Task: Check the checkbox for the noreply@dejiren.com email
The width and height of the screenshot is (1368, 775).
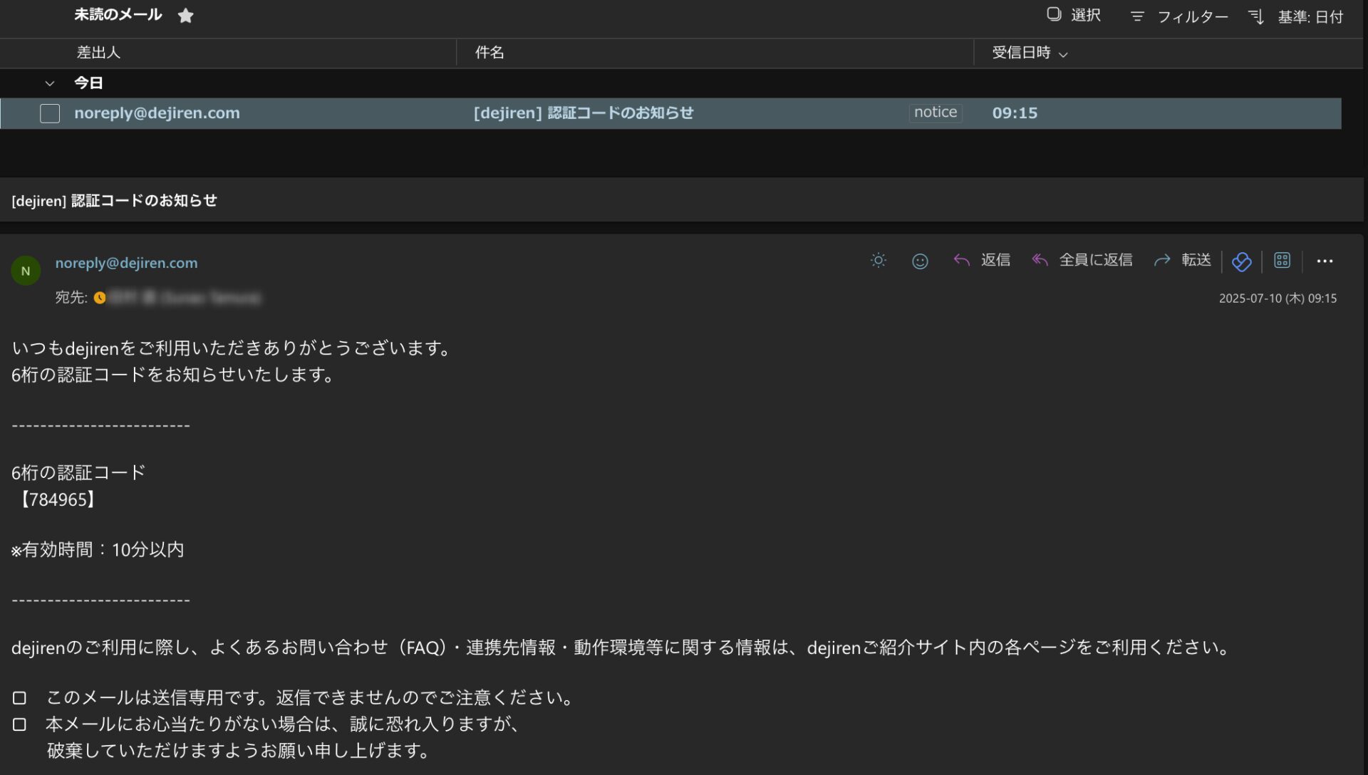Action: point(50,113)
